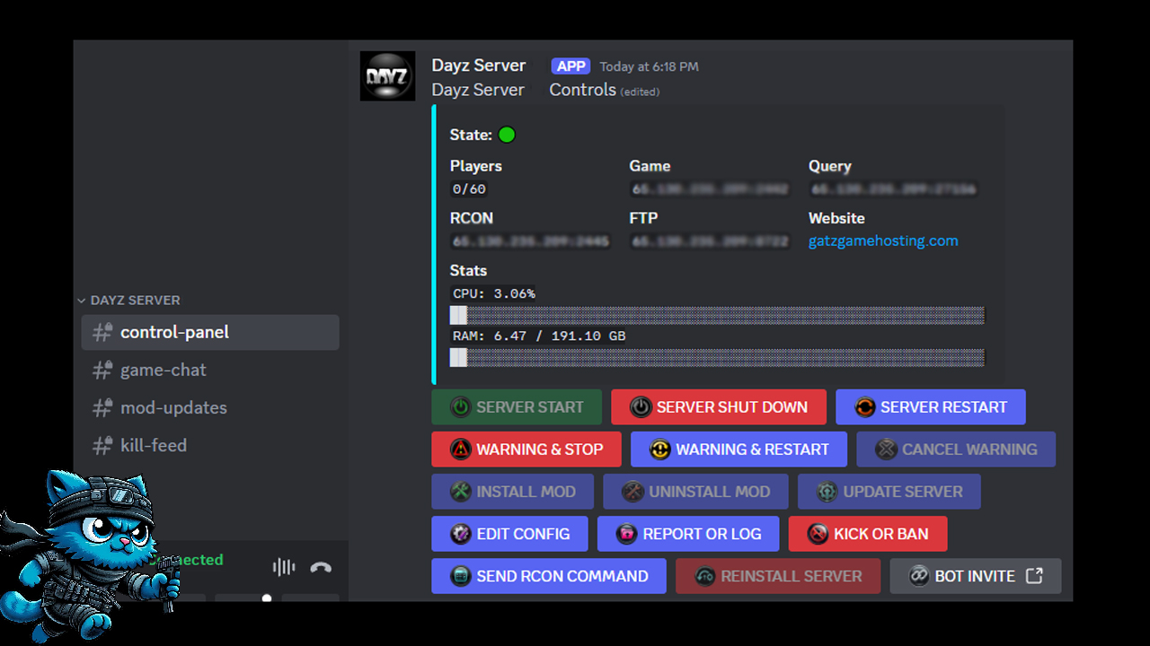The height and width of the screenshot is (646, 1150).
Task: Click the EDIT CONFIG button
Action: coord(509,533)
